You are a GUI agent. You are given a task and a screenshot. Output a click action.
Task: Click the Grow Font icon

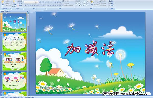(40, 2)
